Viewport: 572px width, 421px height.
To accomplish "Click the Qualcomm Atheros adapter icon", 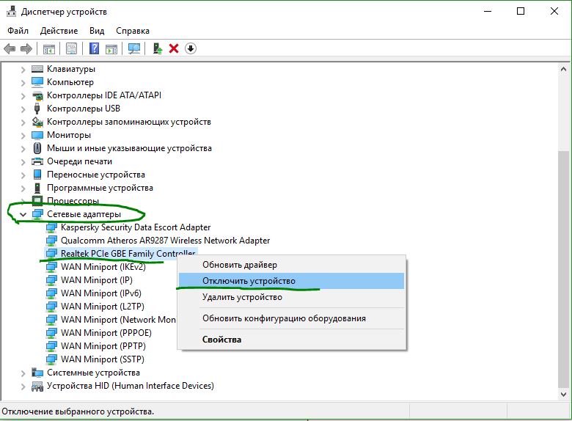I will pos(51,241).
